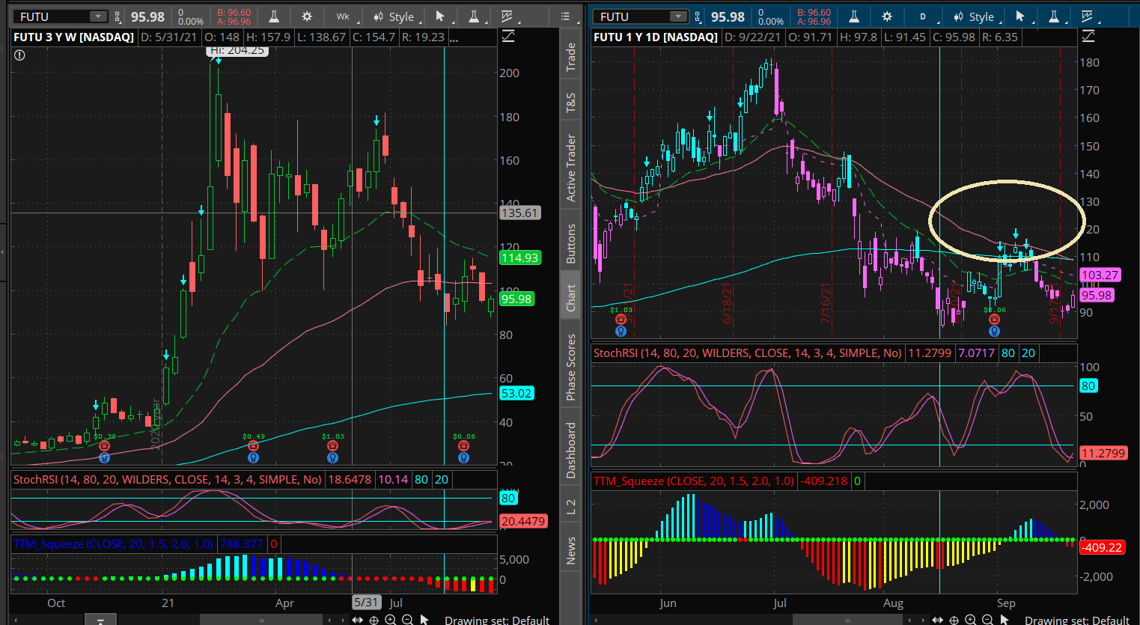Click the $0.06 earnings phone icon on right chart

[994, 320]
